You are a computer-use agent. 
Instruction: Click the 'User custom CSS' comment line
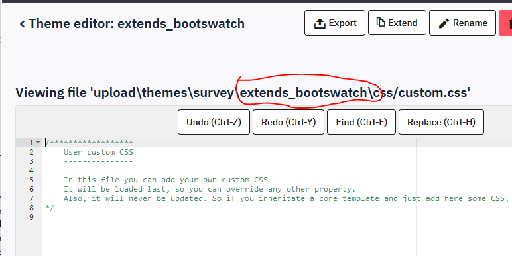98,152
